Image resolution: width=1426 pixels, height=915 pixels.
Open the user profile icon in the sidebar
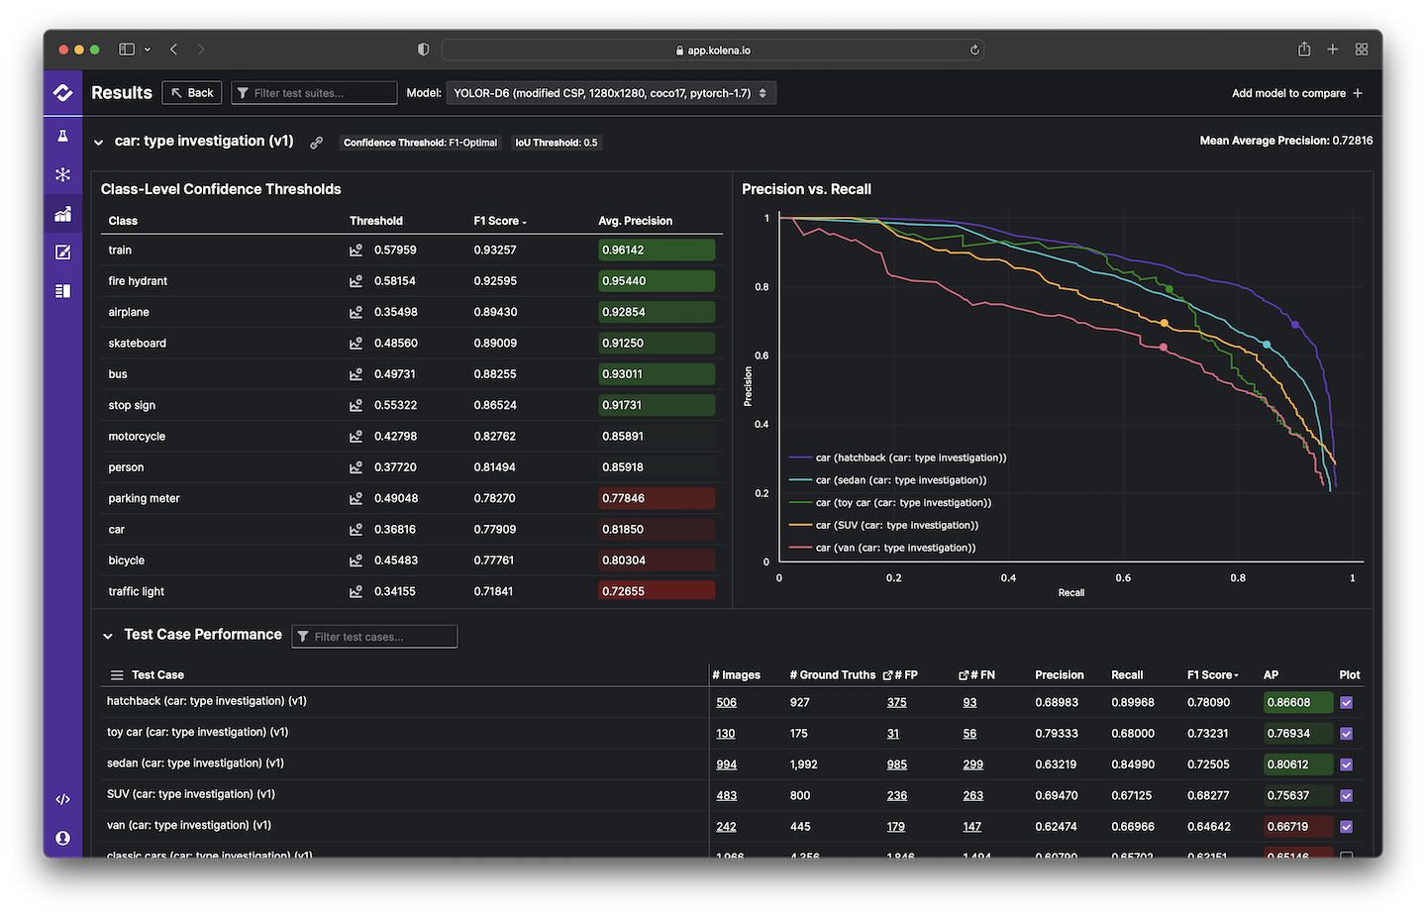pyautogui.click(x=62, y=838)
